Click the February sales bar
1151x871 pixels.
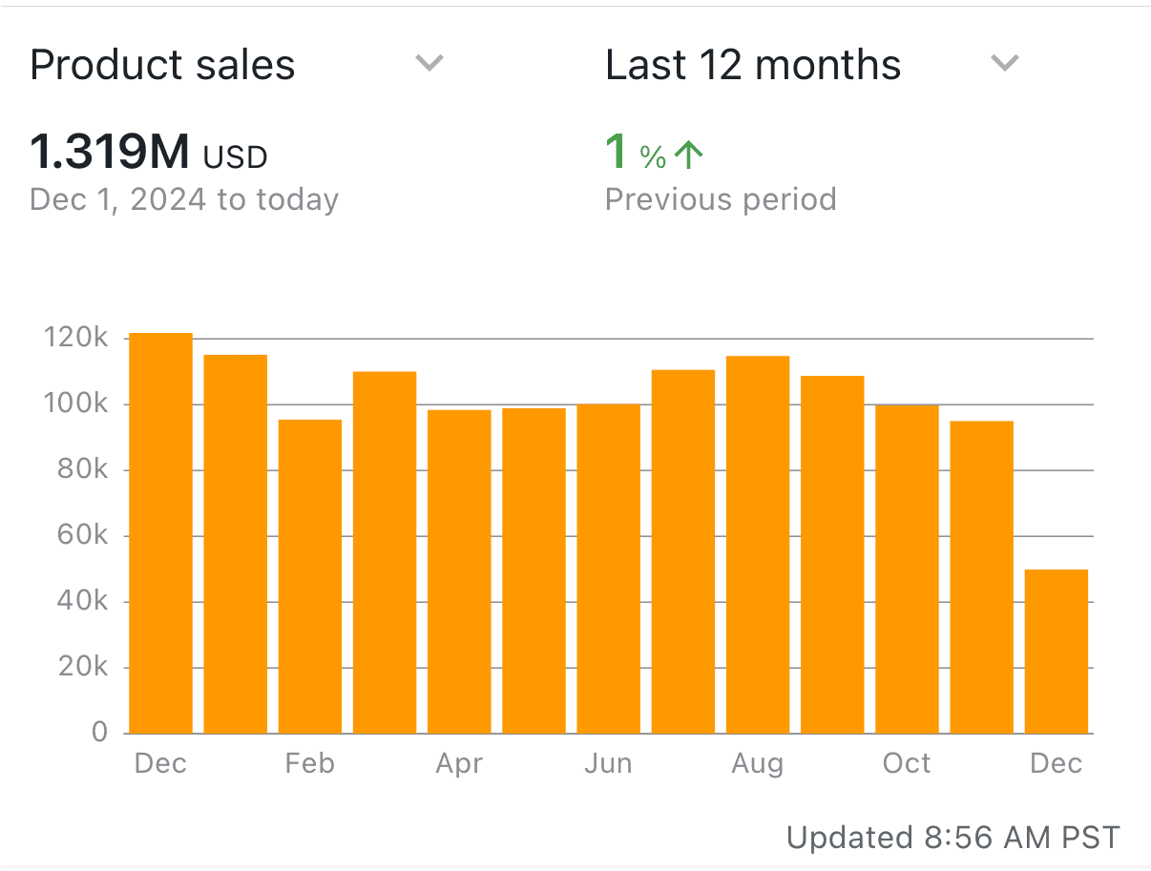coord(309,576)
